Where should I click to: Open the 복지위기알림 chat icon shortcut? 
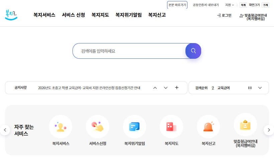coord(134,127)
